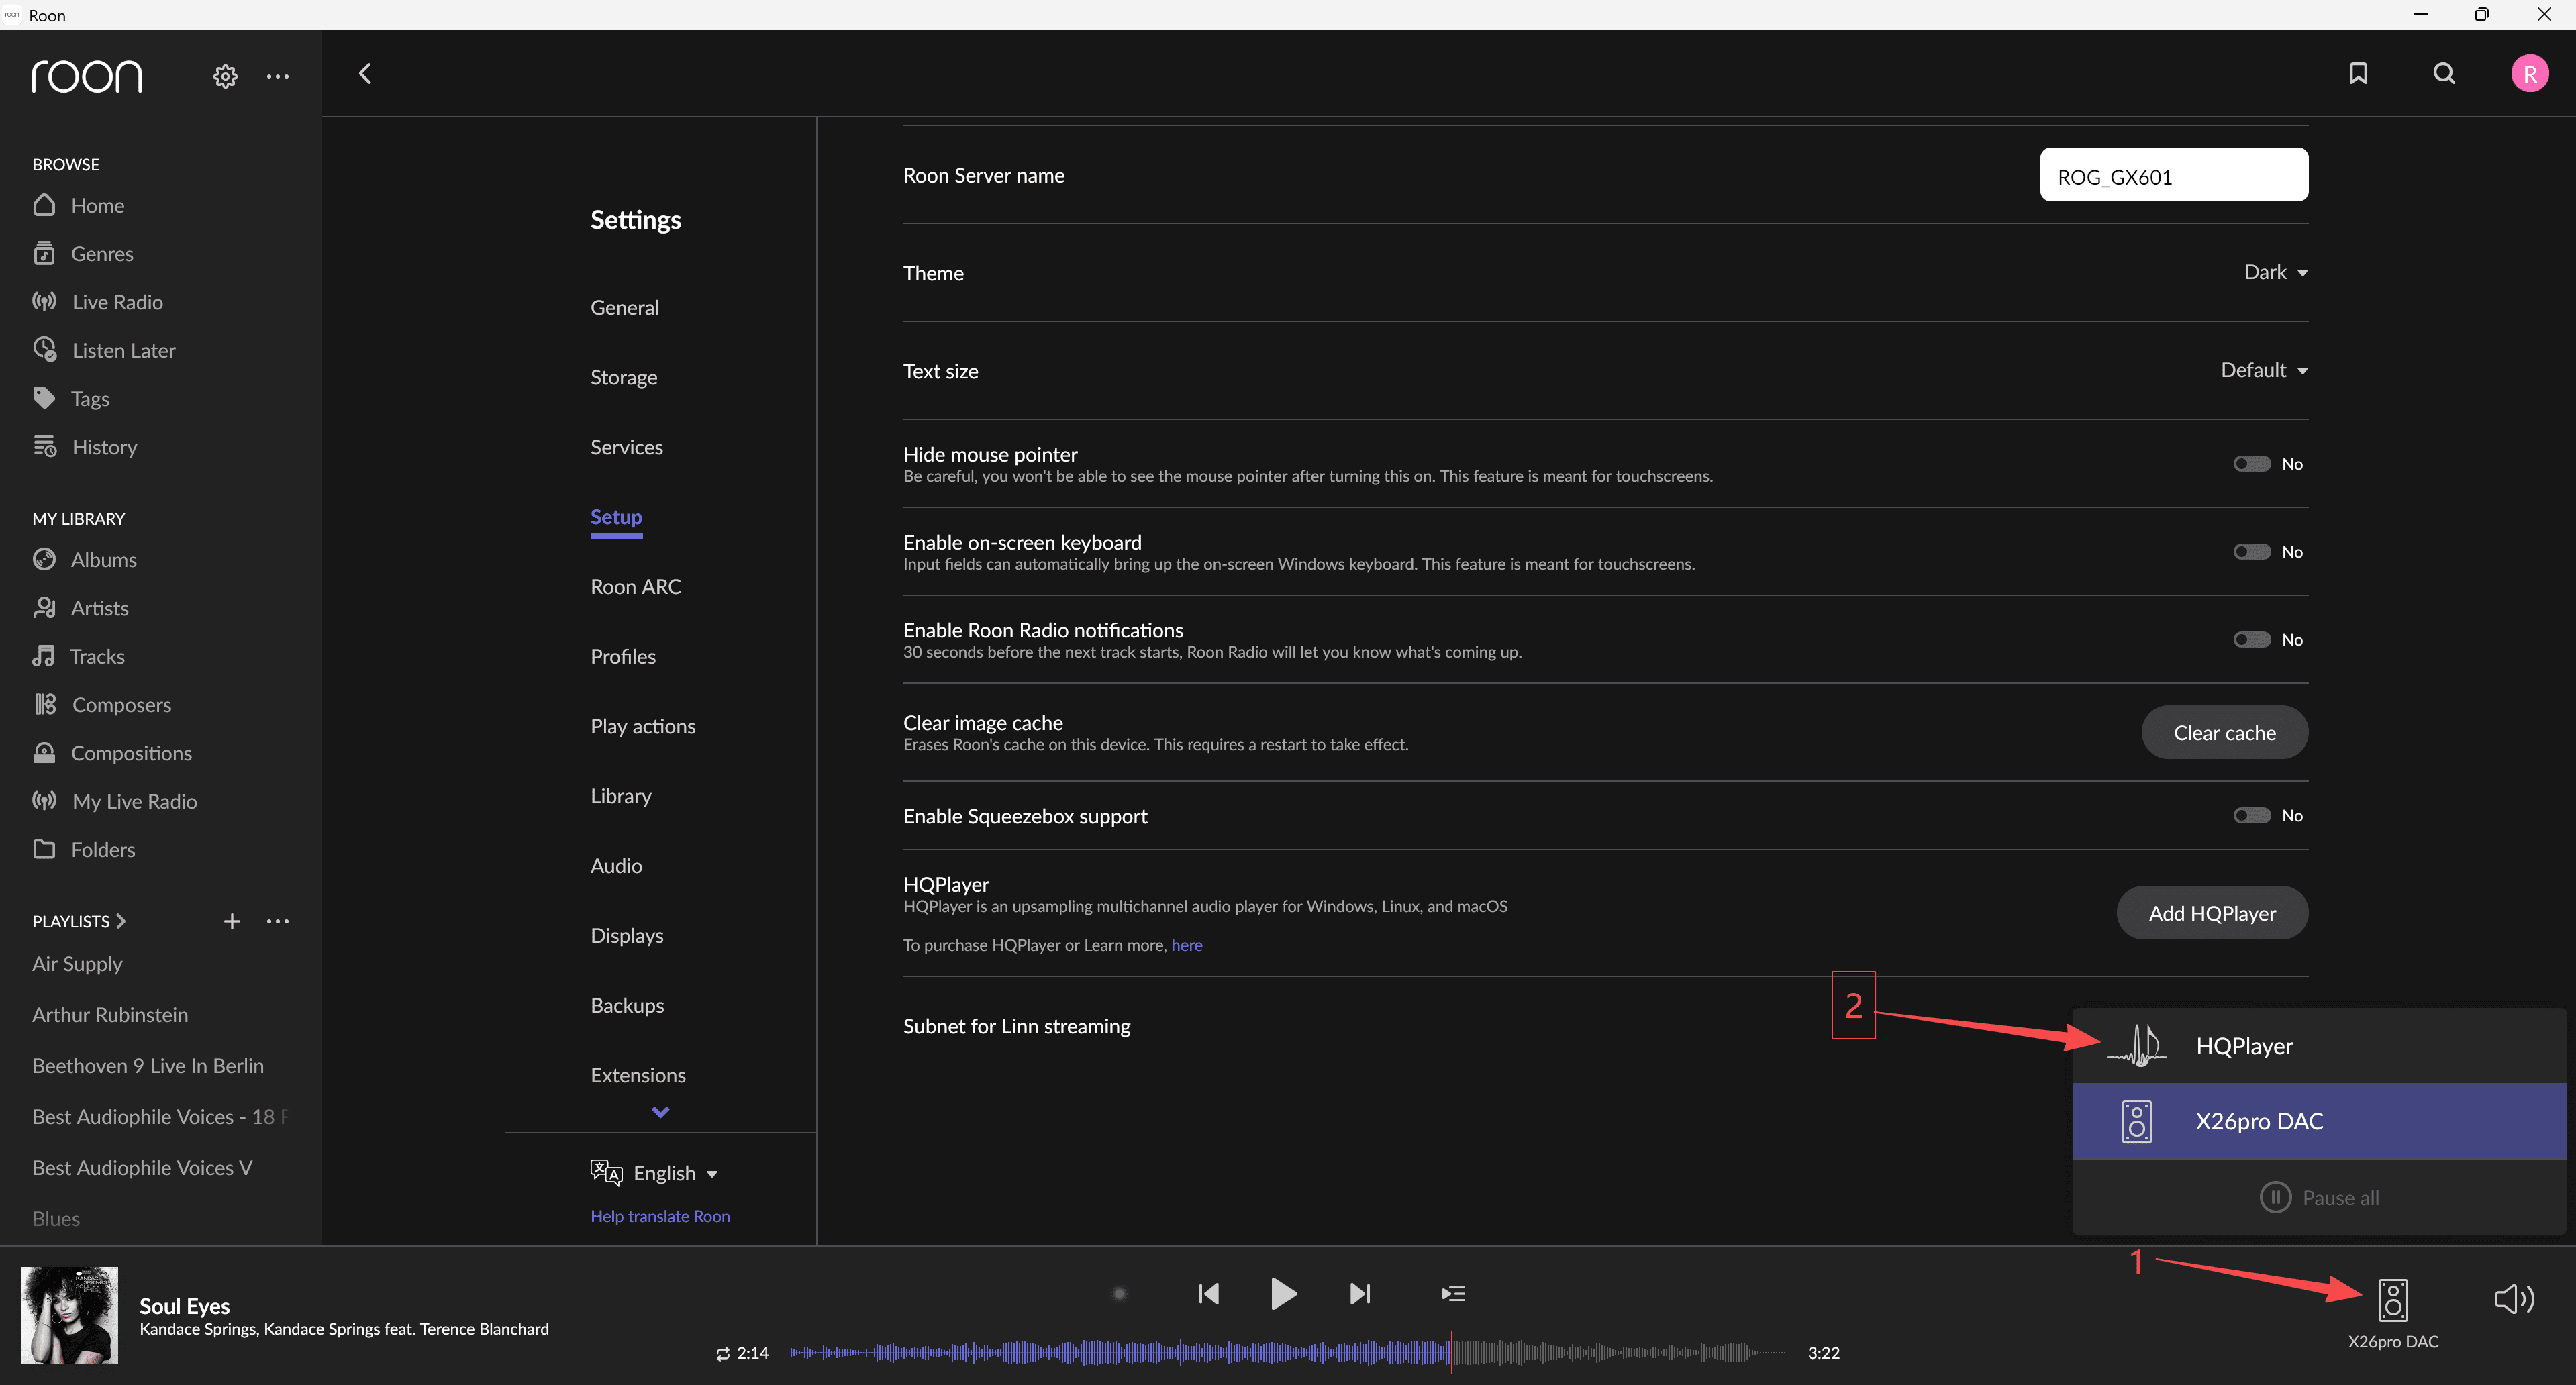Viewport: 2576px width, 1385px height.
Task: Toggle Hide mouse pointer switch
Action: pyautogui.click(x=2252, y=463)
